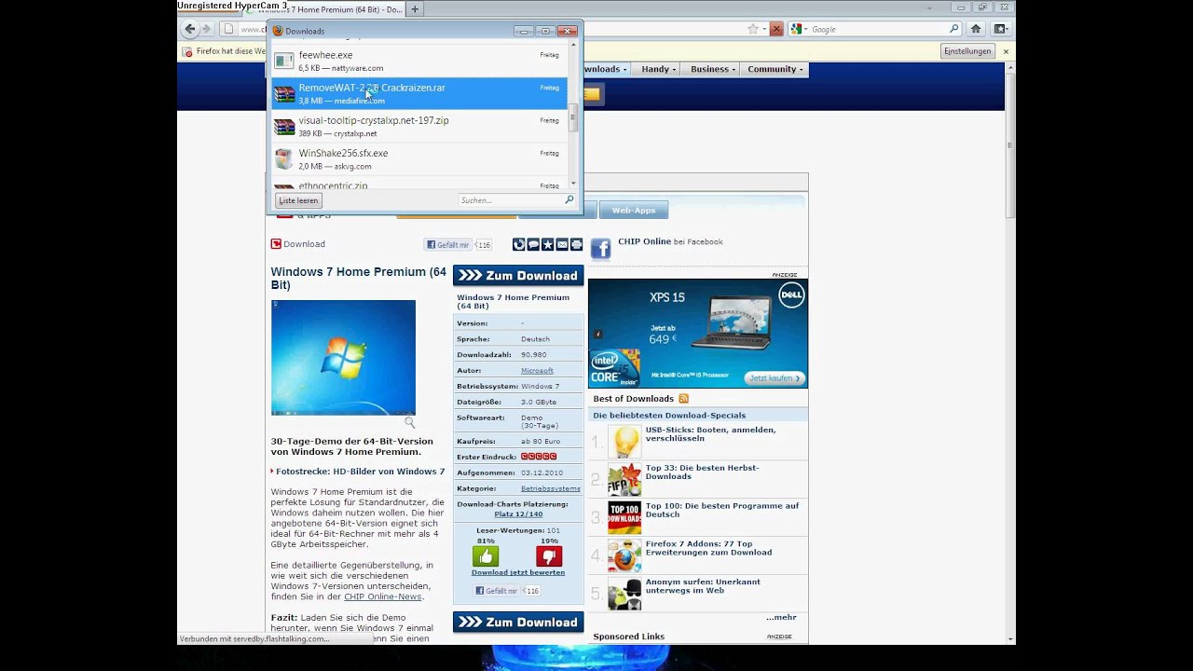Click the search magnifier in Google box
Viewport: 1193px width, 671px height.
(x=953, y=29)
